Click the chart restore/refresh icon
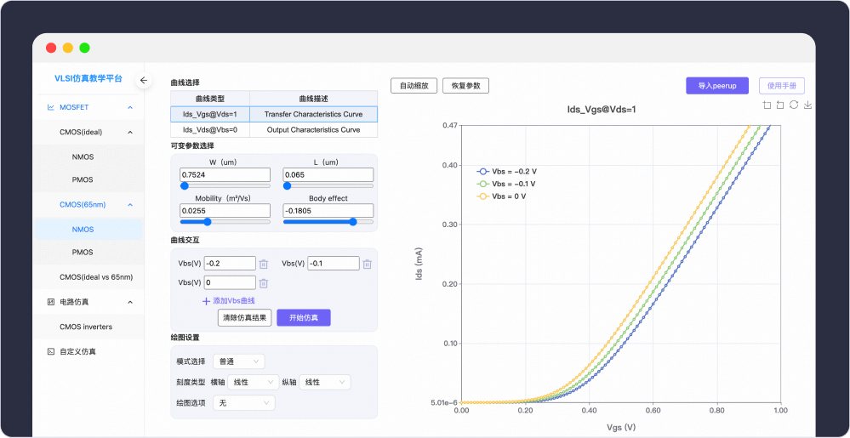This screenshot has width=850, height=438. (793, 105)
